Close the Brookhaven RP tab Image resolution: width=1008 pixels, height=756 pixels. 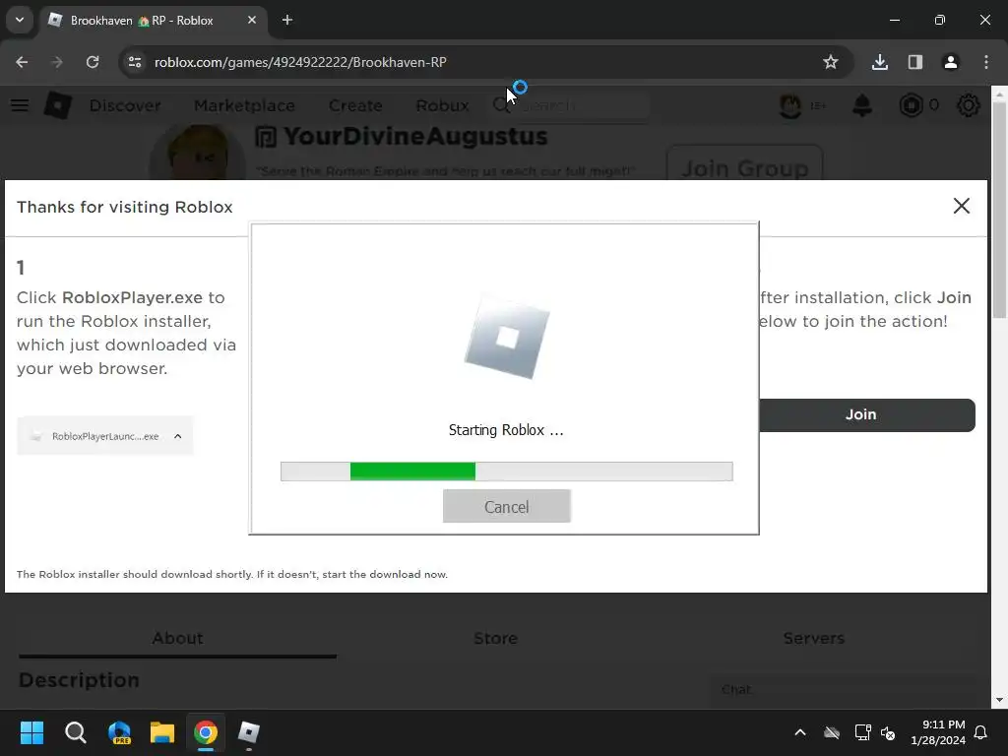252,20
